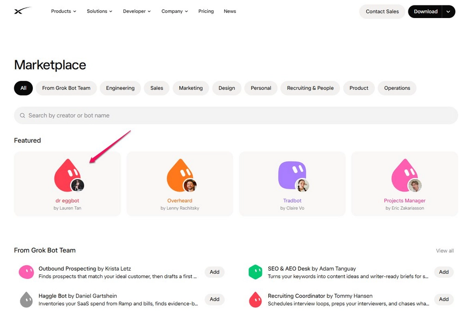
Task: Add the SEO & AEO Desk bot
Action: pos(444,272)
